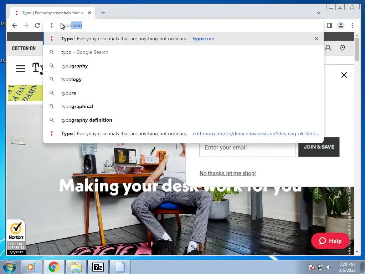Remove the typo.com suggestion from history
Viewport: 365px width, 274px height.
[x=317, y=39]
